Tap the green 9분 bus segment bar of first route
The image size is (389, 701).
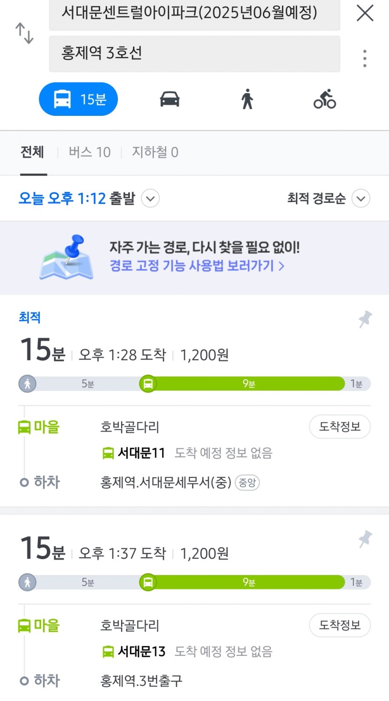coord(249,384)
